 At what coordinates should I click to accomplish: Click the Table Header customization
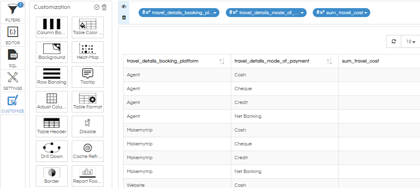52,126
